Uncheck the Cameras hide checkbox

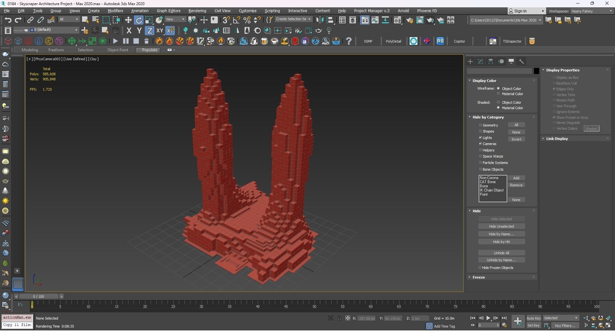(480, 144)
